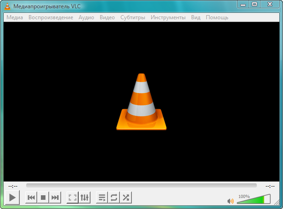This screenshot has height=209, width=283.
Task: Expand the Субтитры menu
Action: (133, 17)
